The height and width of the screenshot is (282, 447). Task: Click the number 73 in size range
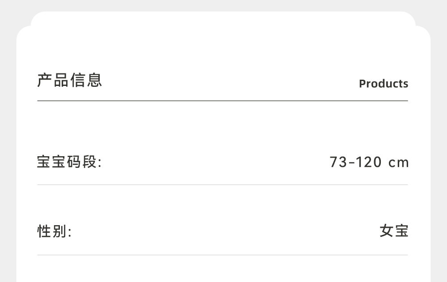coord(338,162)
